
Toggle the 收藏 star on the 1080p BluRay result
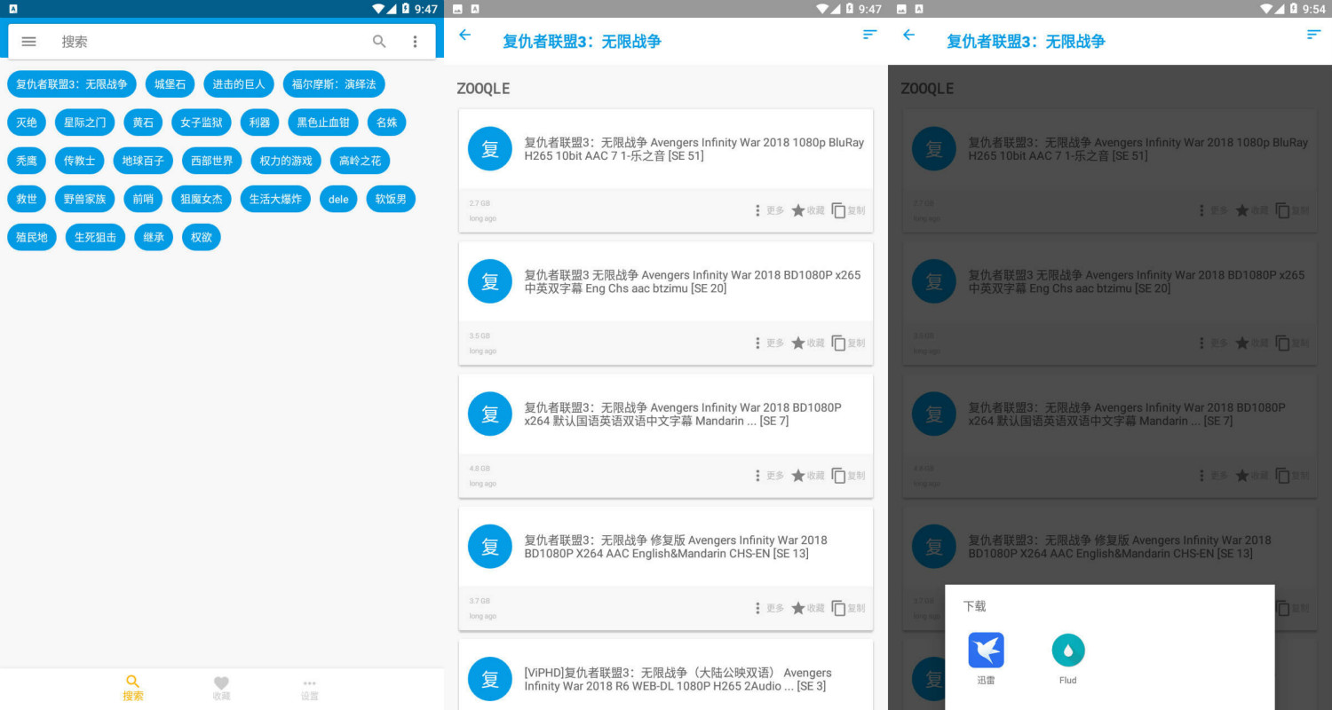coord(807,210)
